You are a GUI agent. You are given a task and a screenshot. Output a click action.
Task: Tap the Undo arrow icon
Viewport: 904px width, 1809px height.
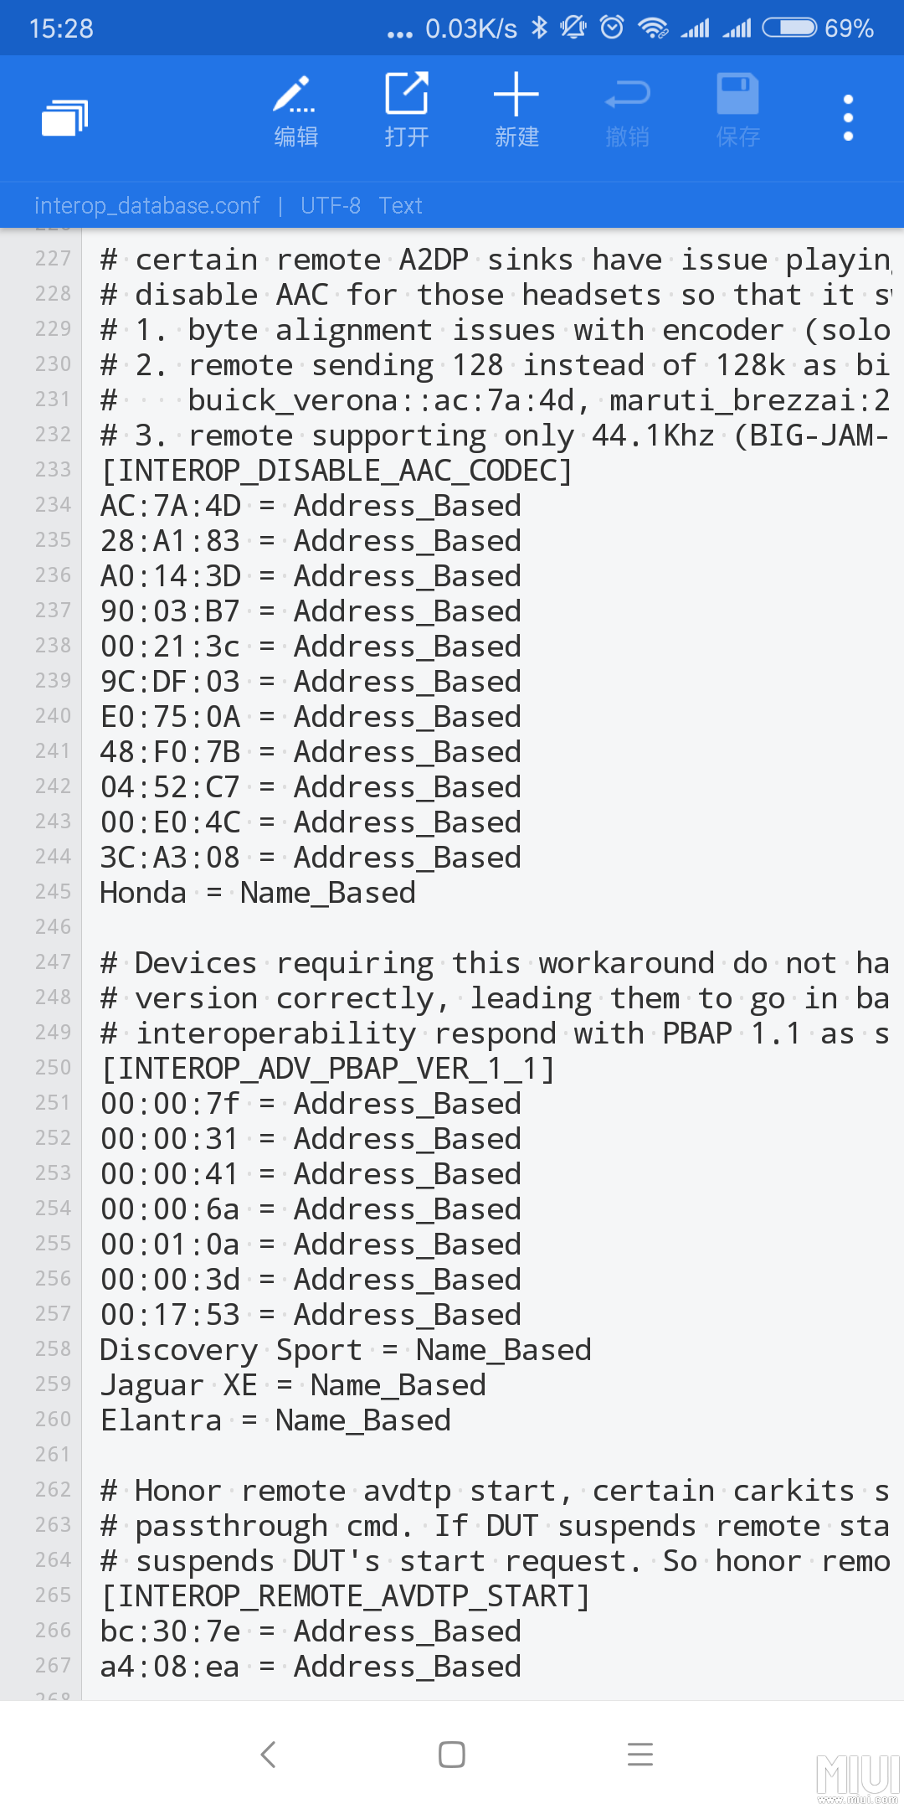[627, 111]
